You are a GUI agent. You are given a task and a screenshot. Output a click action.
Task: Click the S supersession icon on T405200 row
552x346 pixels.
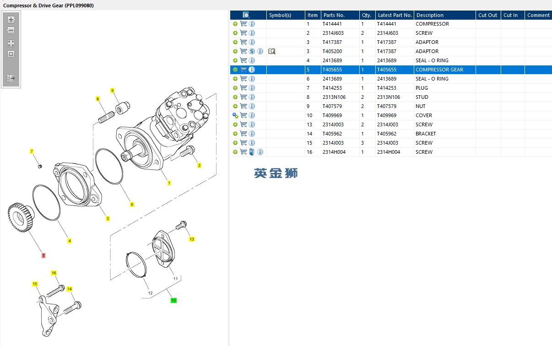pos(252,51)
